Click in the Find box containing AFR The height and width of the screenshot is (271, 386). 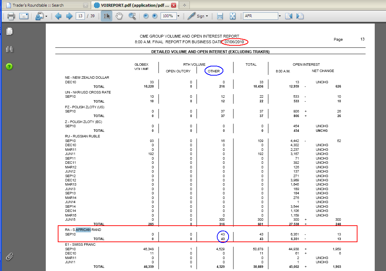260,16
